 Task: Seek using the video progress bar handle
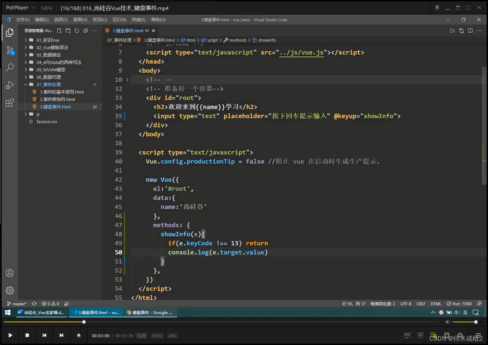(x=84, y=322)
